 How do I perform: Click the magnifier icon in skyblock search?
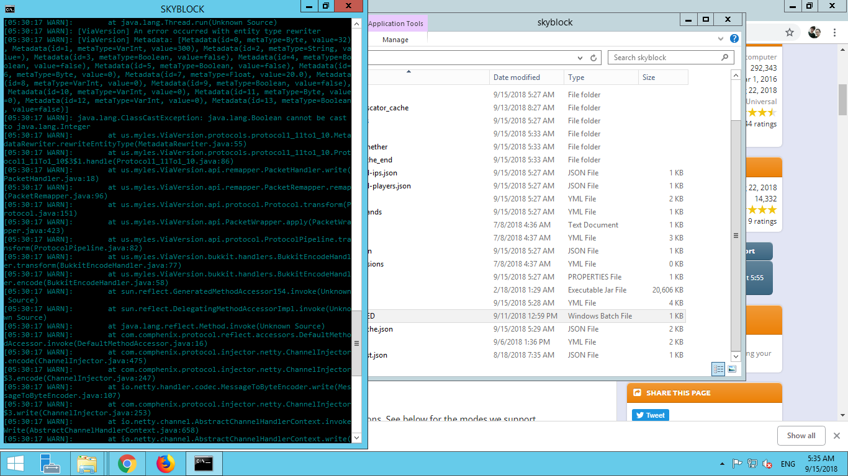tap(724, 58)
